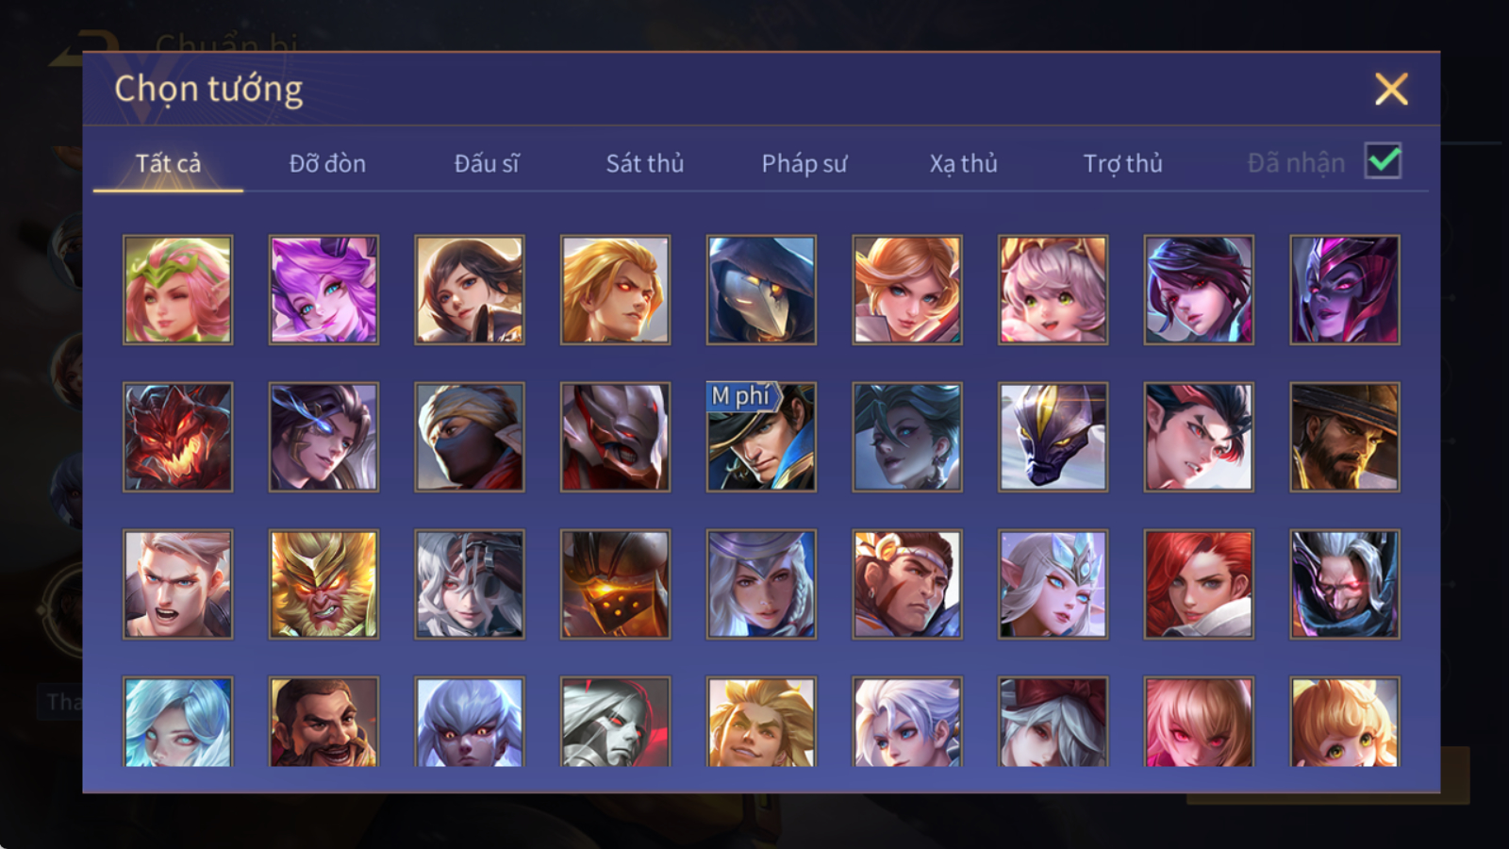The height and width of the screenshot is (849, 1509).
Task: Show the 'Xạ thủ' hero category
Action: tap(963, 163)
